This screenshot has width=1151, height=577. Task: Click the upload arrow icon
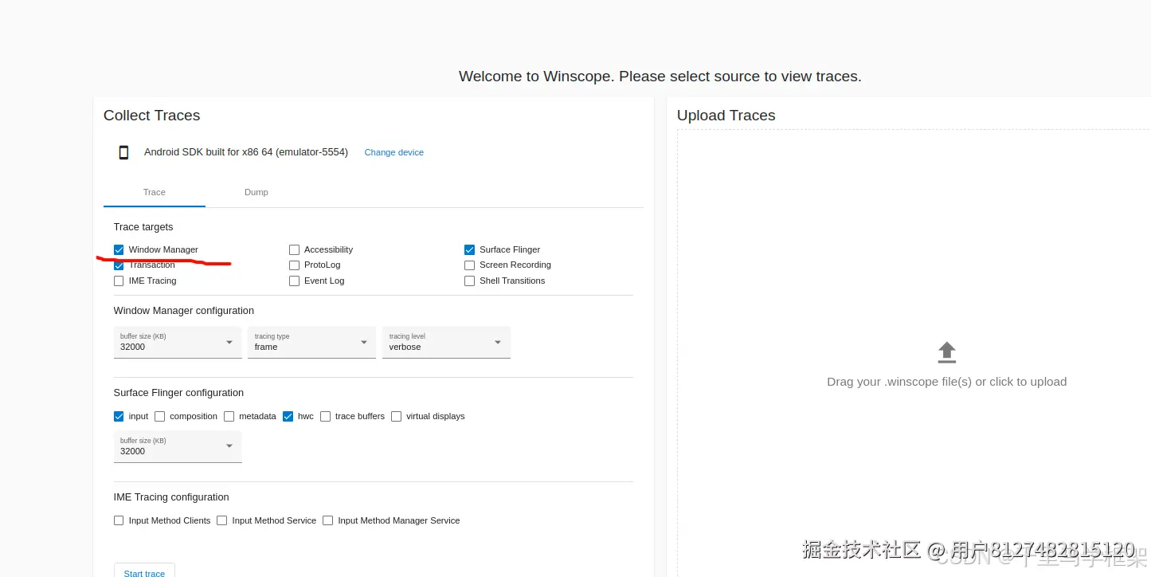[946, 352]
